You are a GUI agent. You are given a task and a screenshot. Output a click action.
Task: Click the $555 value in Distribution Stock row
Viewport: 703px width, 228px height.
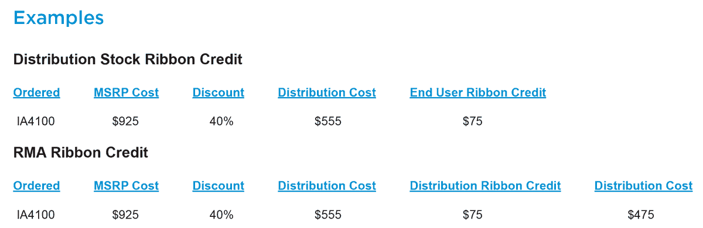[x=328, y=122]
